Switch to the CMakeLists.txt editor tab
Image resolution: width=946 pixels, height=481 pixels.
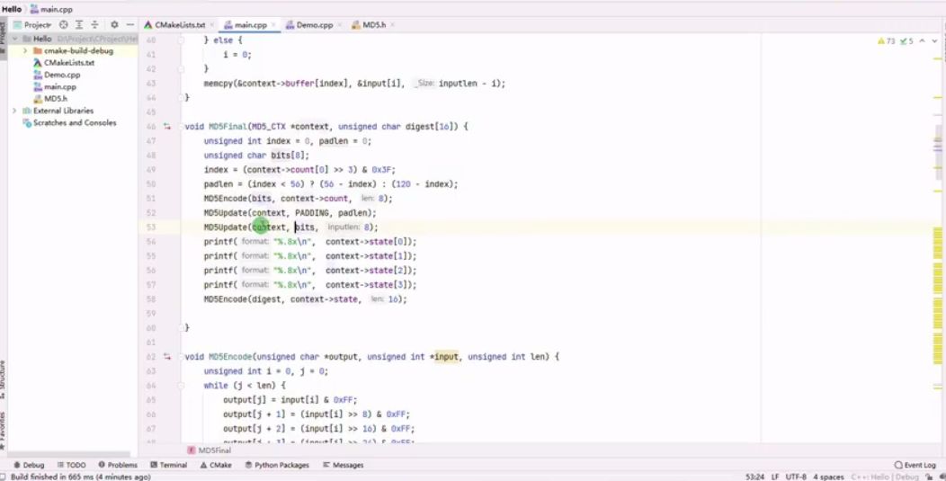174,25
